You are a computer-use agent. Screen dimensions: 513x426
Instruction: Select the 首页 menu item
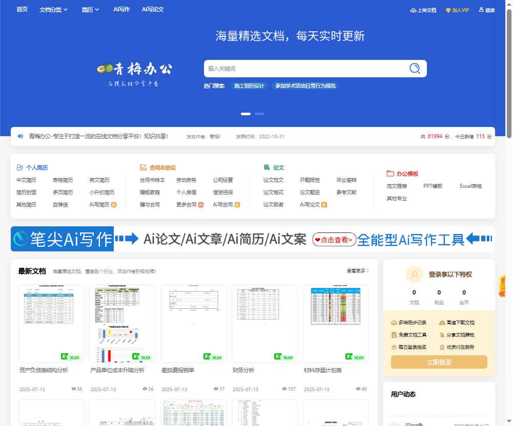[22, 9]
